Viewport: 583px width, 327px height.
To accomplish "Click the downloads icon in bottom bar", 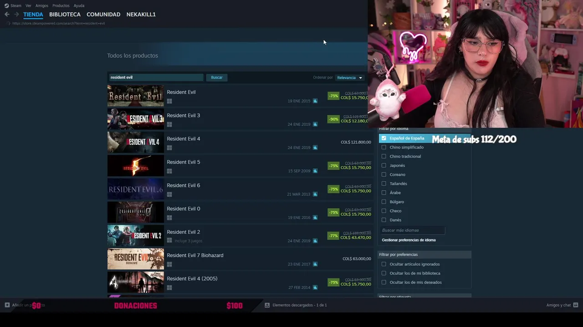I will click(267, 305).
